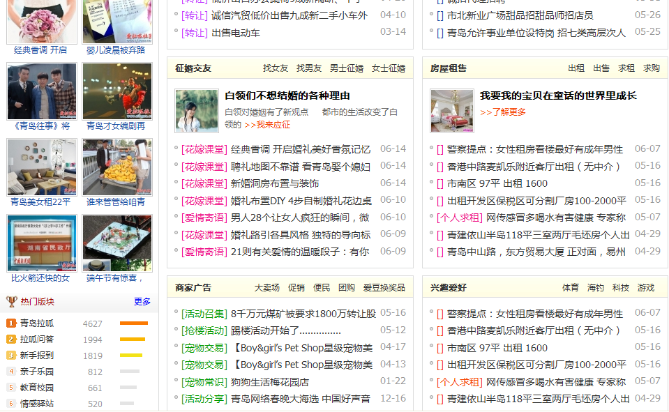
Task: Click the bedroom thumbnail in 房屋租售
Action: [452, 111]
